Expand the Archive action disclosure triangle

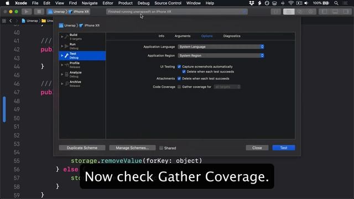(x=62, y=83)
